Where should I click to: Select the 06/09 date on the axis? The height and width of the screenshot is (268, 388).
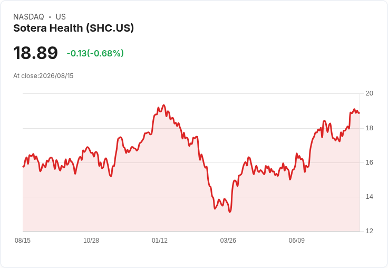point(297,240)
